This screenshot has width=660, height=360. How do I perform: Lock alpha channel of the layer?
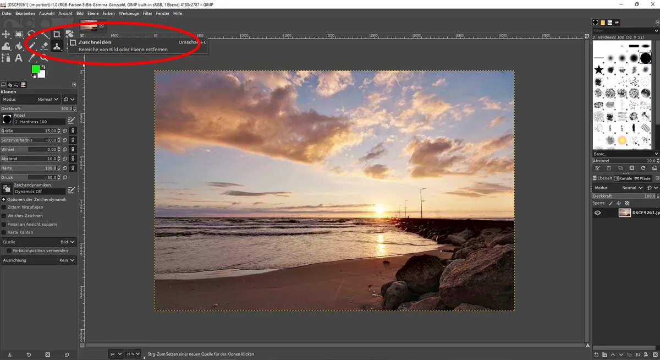(627, 203)
